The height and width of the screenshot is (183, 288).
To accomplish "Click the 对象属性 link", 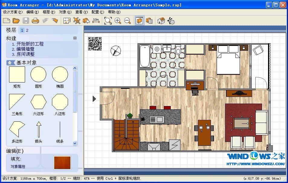I will click(18, 166).
